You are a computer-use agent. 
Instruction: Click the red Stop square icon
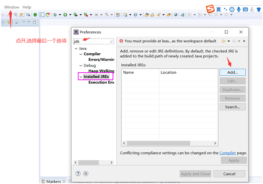[x=96, y=15]
